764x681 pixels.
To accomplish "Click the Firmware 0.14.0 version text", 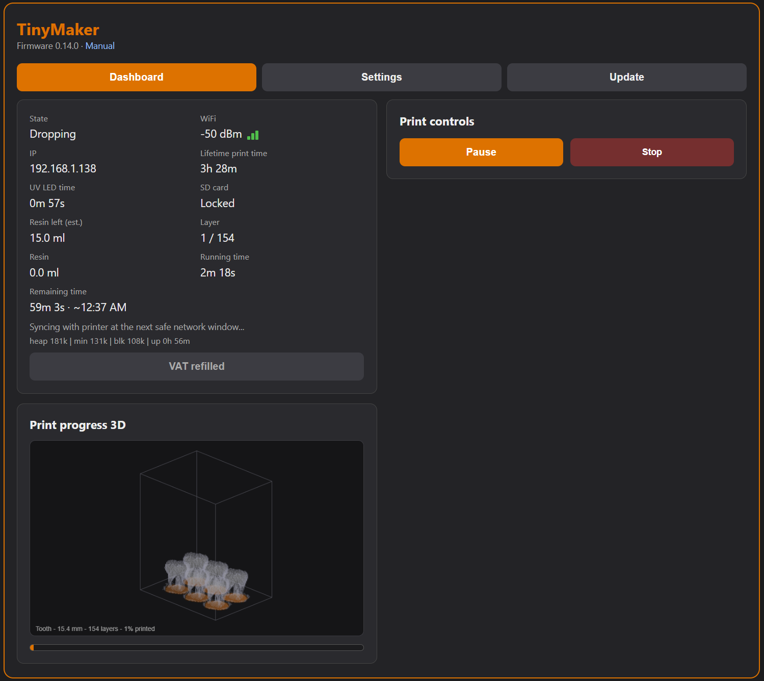I will click(47, 46).
